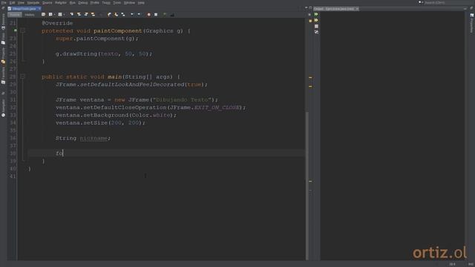Switch to the History editor view
The width and height of the screenshot is (475, 267).
tap(30, 15)
